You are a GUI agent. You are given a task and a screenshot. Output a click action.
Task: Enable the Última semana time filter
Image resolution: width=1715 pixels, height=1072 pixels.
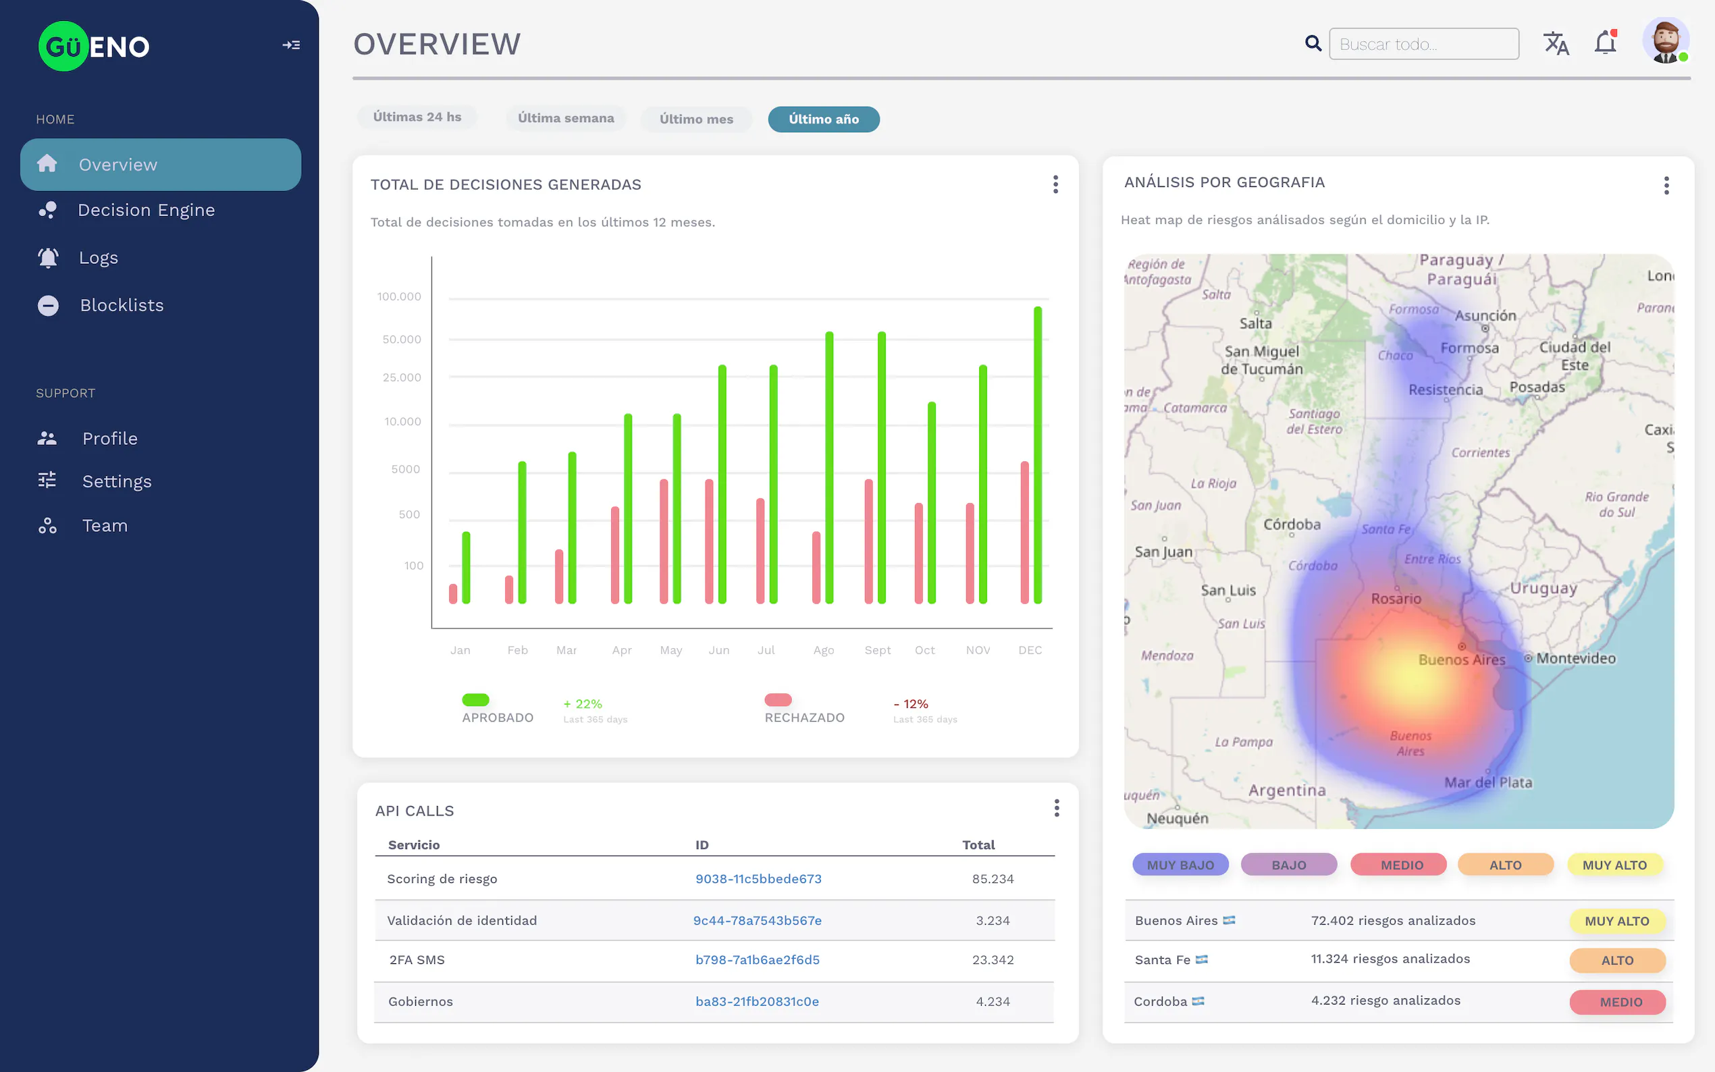tap(566, 118)
